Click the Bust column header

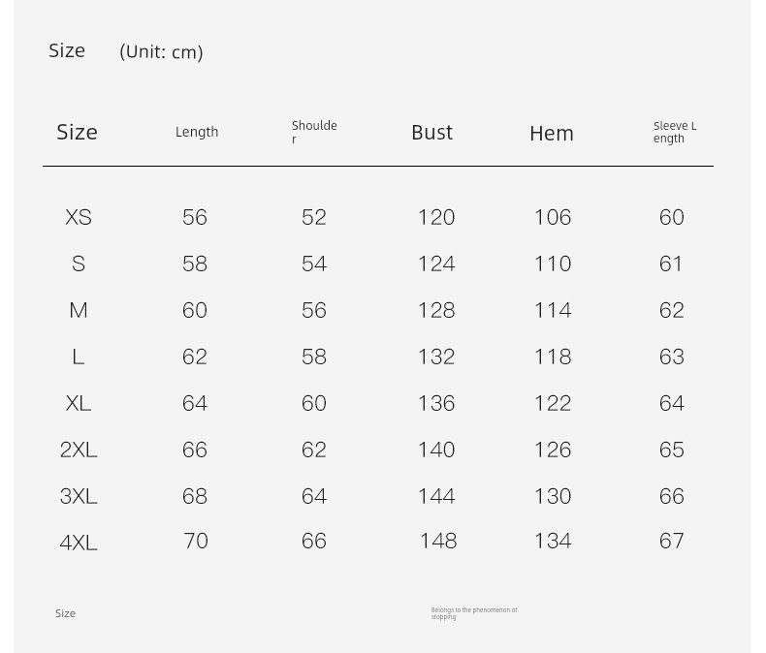point(431,132)
